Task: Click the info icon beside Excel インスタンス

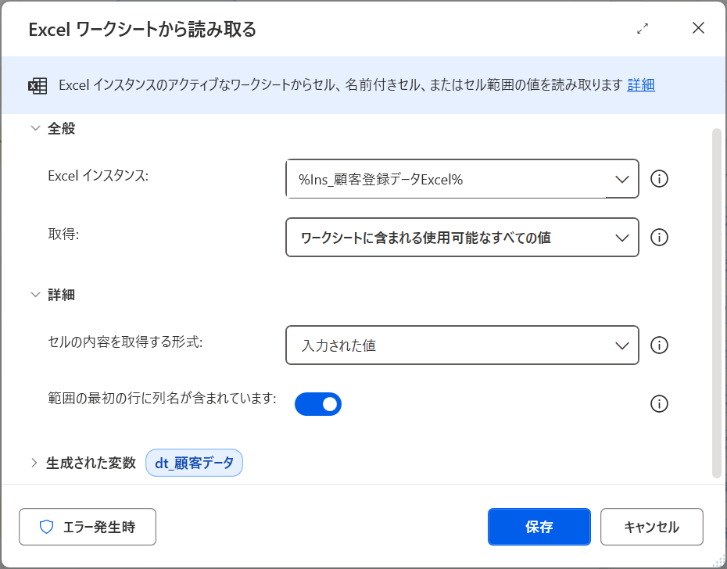Action: [x=659, y=179]
